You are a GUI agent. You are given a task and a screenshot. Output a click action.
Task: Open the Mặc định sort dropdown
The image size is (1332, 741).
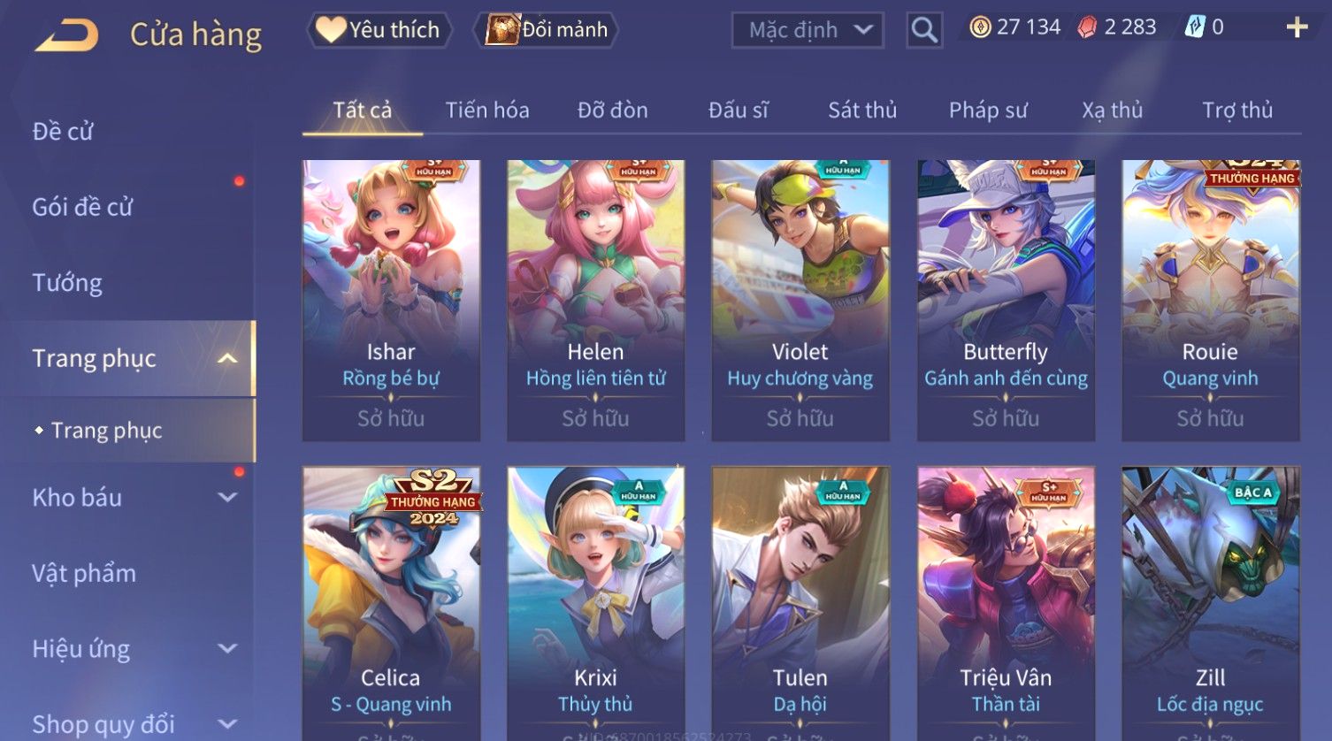pyautogui.click(x=808, y=31)
